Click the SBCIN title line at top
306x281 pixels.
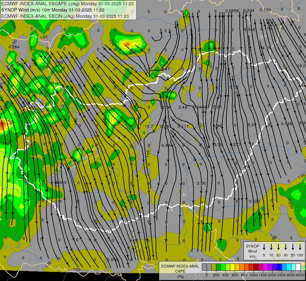coord(65,16)
